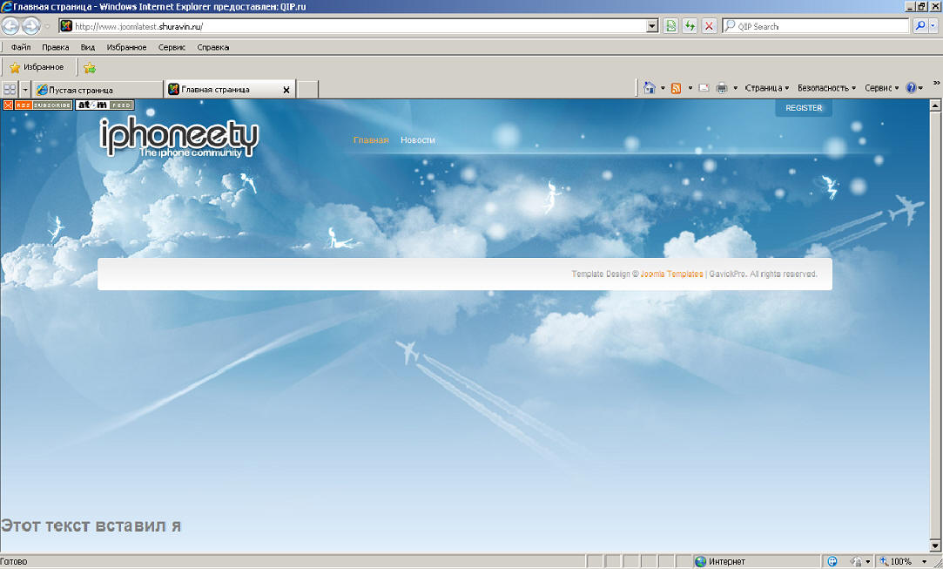Expand the address bar dropdown arrow

pos(652,26)
